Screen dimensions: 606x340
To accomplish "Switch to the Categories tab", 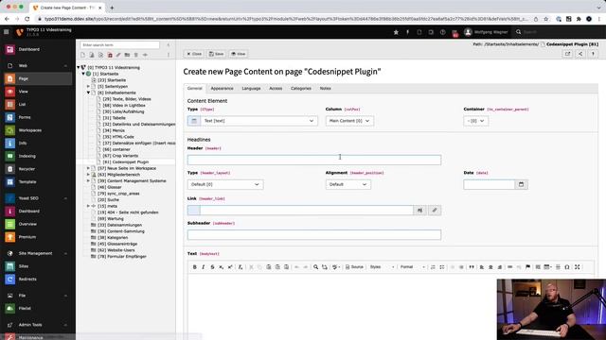I will pos(301,89).
